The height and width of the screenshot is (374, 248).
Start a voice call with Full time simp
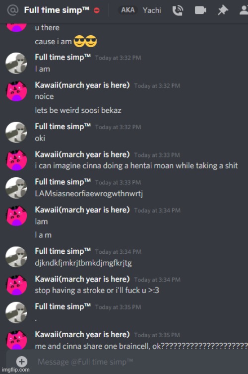(178, 10)
